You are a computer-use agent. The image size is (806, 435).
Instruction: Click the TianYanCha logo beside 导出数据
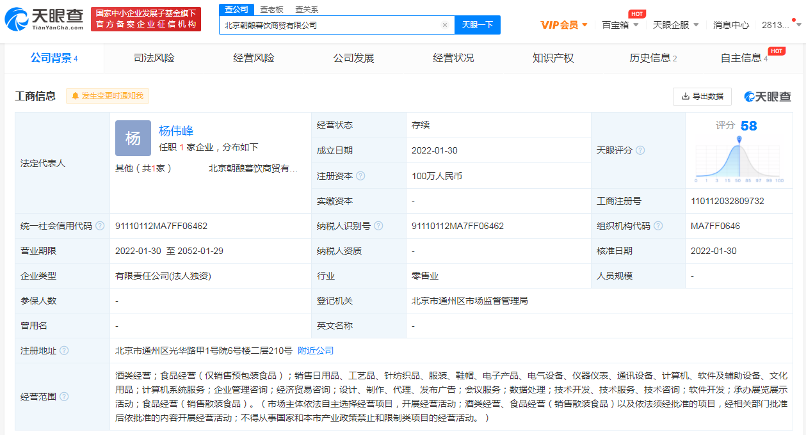(x=768, y=96)
